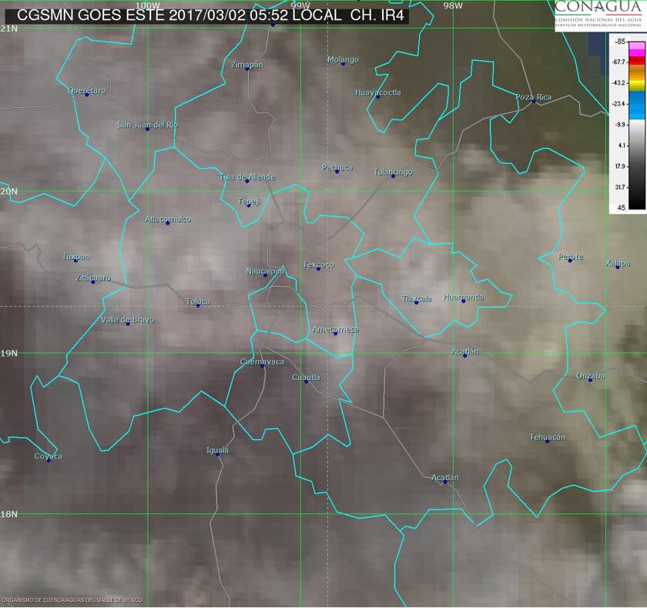647x608 pixels.
Task: Click the Tlaxcala city marker dot
Action: coord(417,303)
